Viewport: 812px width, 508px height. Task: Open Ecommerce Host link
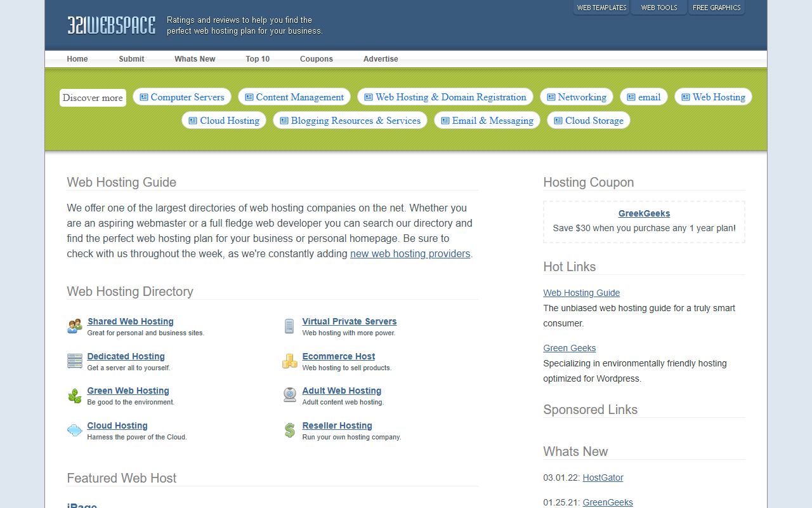click(x=339, y=357)
